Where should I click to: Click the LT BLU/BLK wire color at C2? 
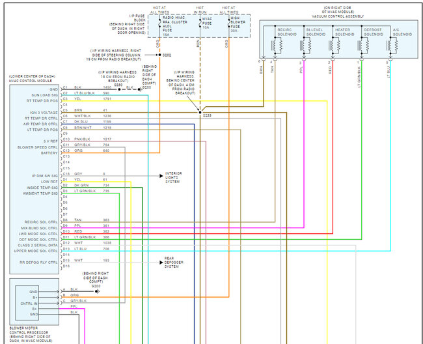85,93
